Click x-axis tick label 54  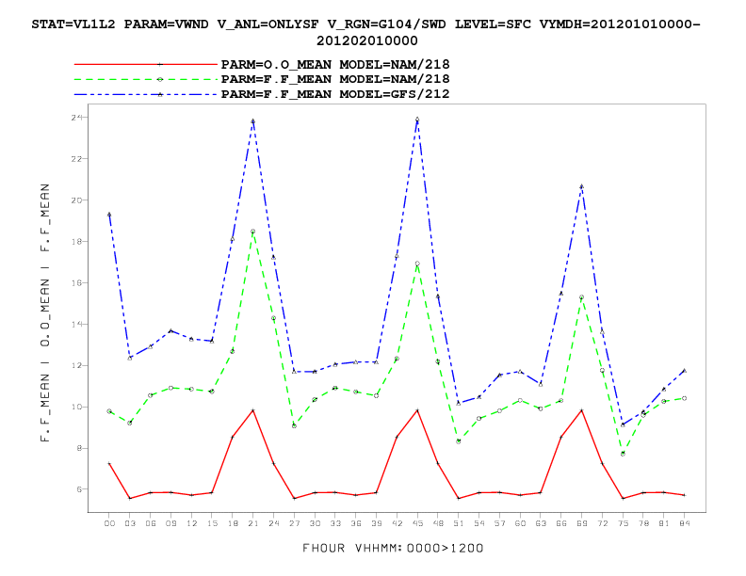tap(479, 523)
